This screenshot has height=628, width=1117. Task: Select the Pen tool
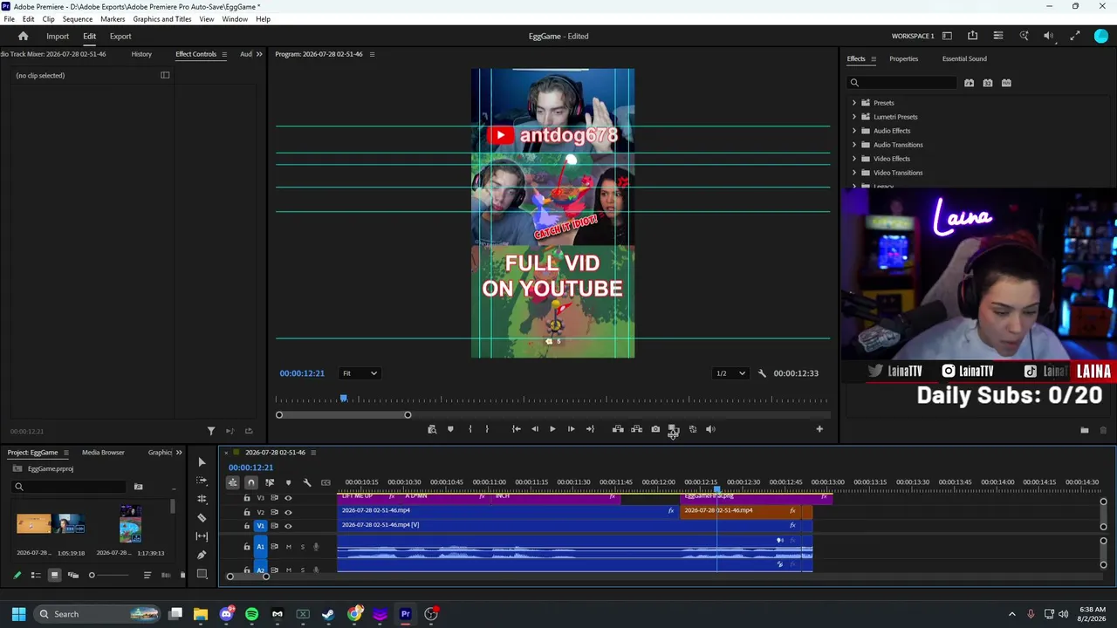[202, 555]
